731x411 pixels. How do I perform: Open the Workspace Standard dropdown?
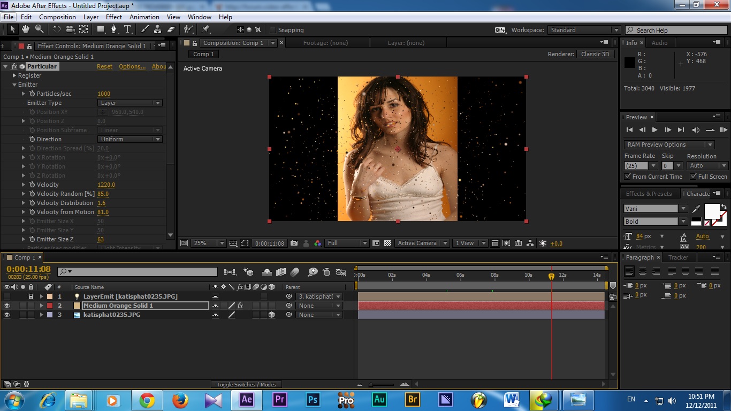pyautogui.click(x=584, y=30)
